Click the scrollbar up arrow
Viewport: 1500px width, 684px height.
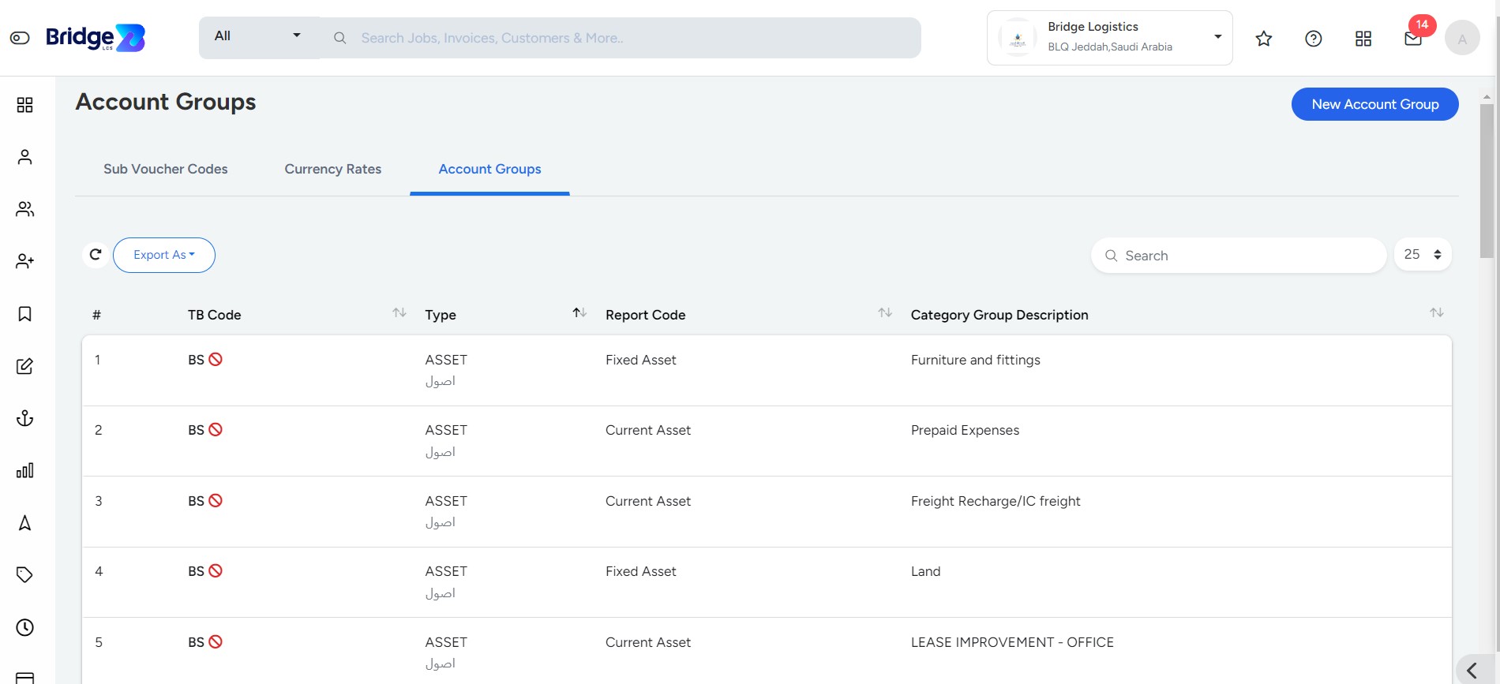[1487, 97]
